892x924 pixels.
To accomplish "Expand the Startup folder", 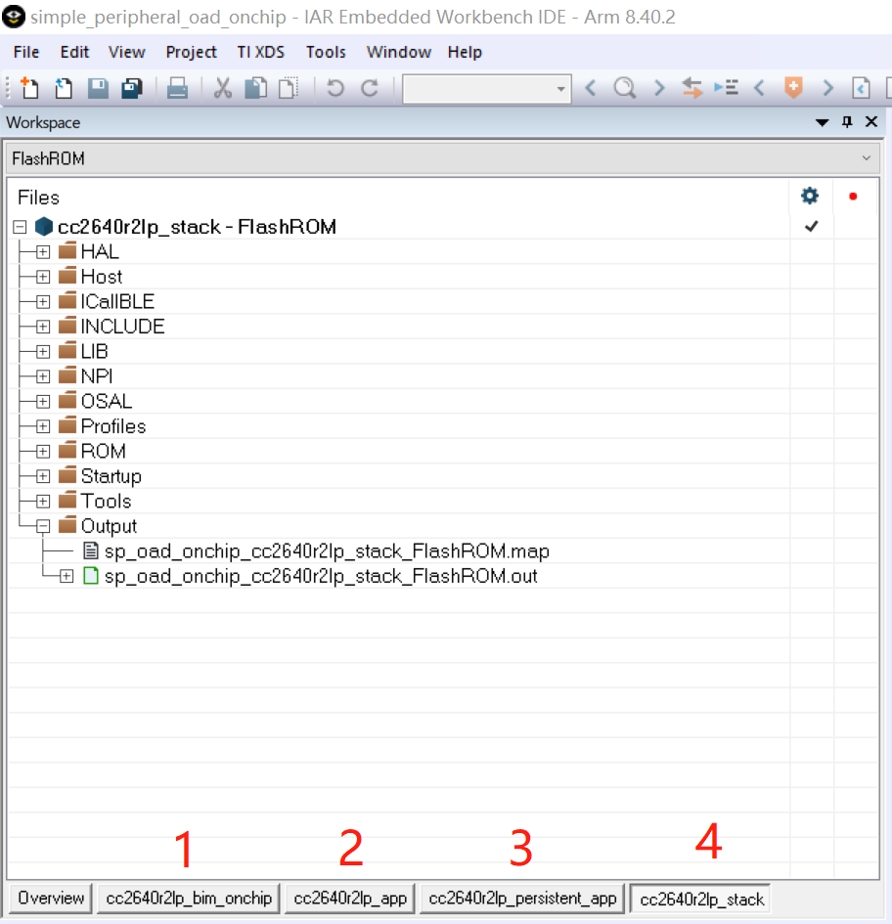I will [42, 476].
